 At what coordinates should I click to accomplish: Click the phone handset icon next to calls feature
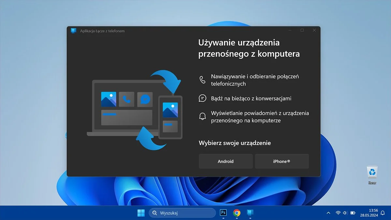(203, 79)
